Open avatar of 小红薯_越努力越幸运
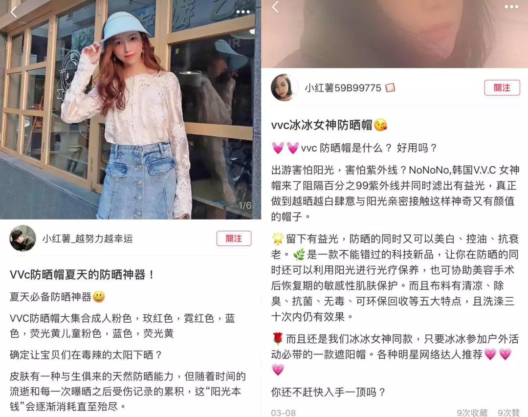This screenshot has width=528, height=417. click(x=22, y=239)
